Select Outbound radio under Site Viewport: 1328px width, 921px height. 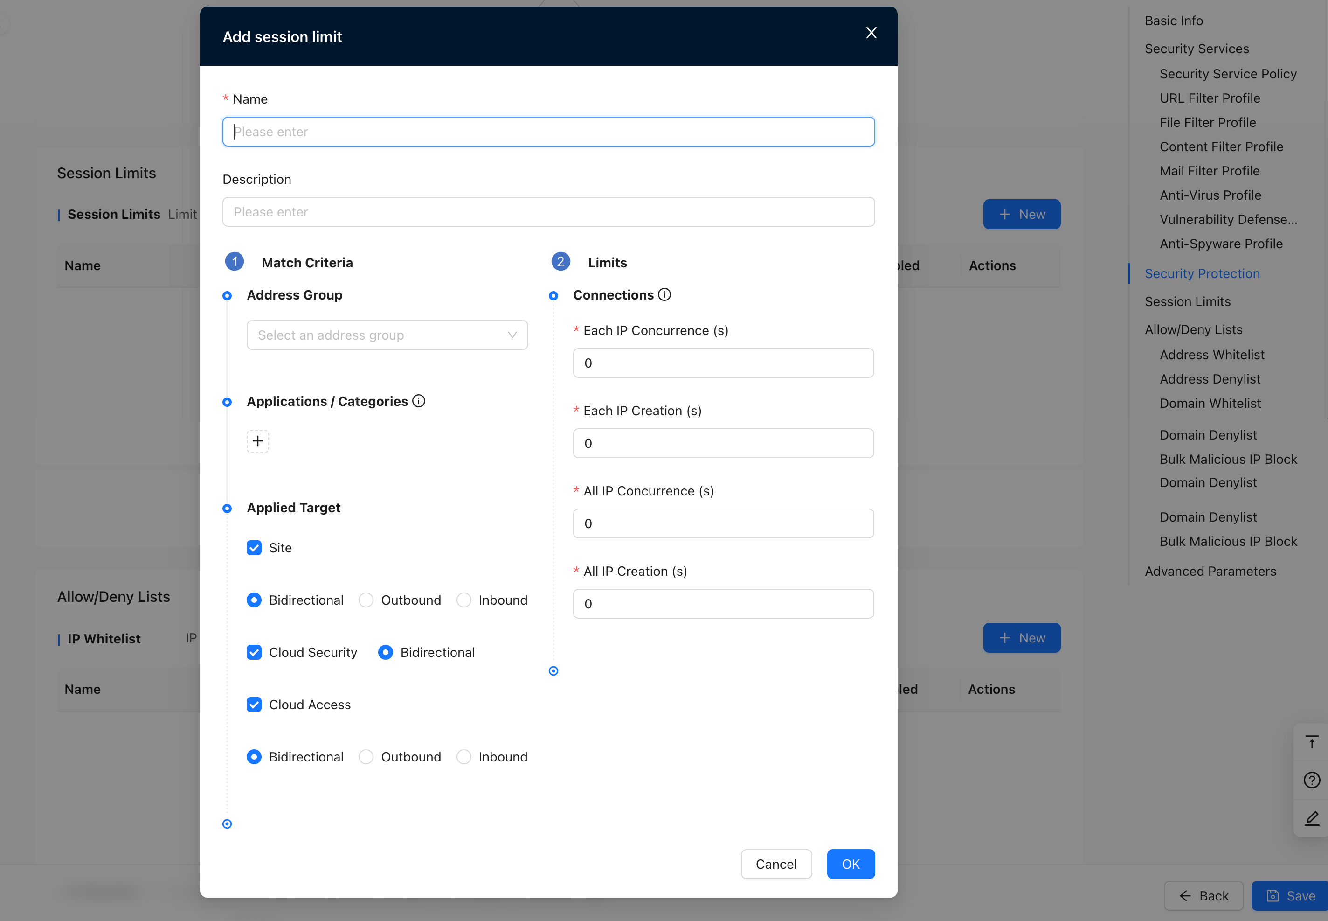coord(366,600)
